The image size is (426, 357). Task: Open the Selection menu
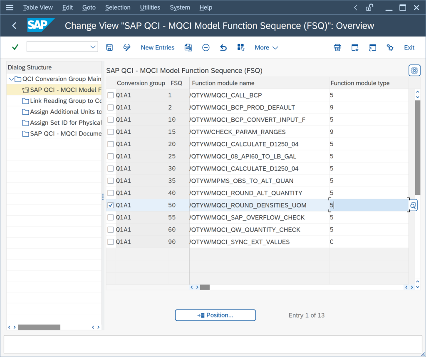click(x=118, y=7)
